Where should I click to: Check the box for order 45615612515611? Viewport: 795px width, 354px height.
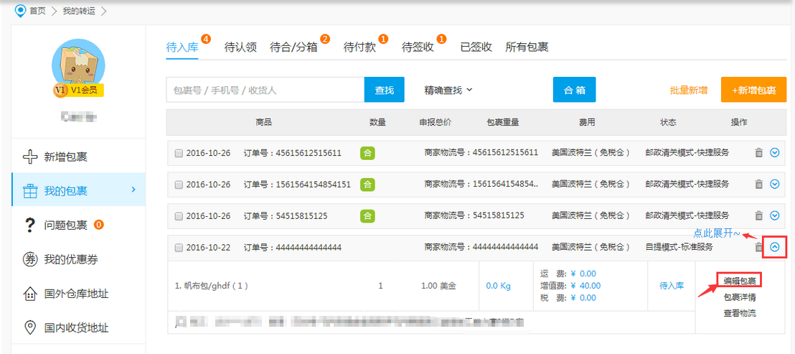pyautogui.click(x=179, y=153)
